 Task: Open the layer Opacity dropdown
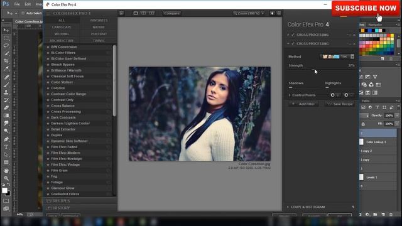(x=397, y=116)
